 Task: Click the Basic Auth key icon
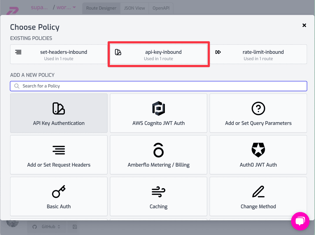(59, 192)
